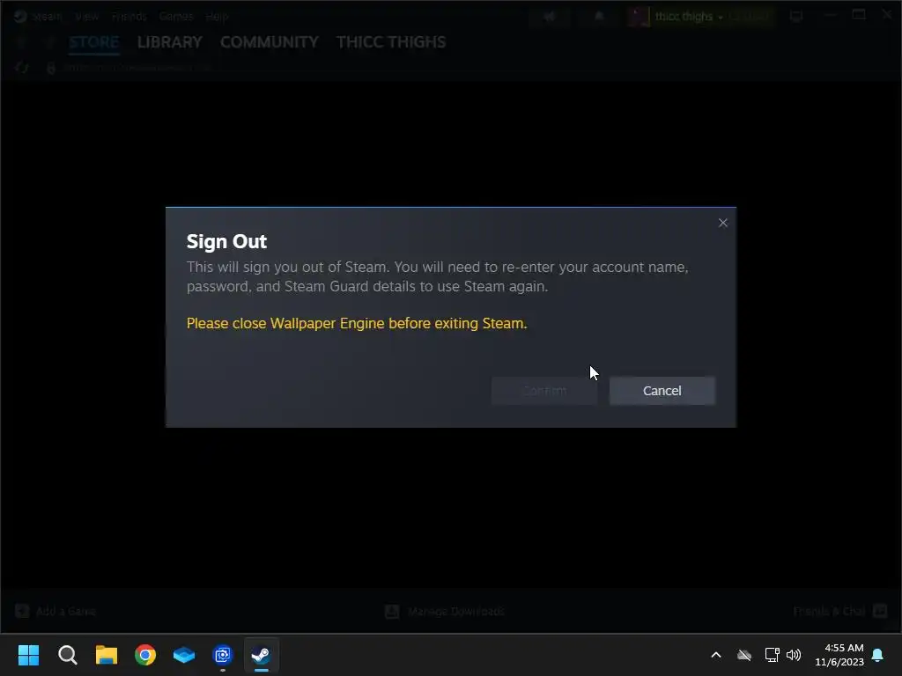The image size is (902, 676).
Task: Confirm signing out of Steam
Action: pos(544,391)
